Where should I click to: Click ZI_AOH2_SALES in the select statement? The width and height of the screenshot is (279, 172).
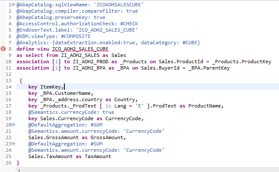[x=80, y=55]
